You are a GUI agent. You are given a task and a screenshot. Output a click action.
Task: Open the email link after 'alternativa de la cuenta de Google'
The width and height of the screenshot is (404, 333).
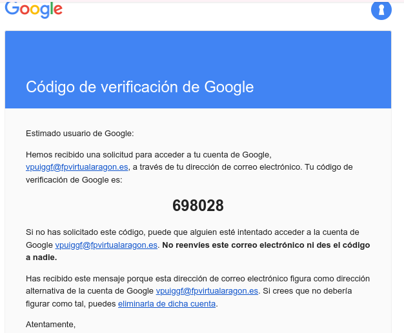coord(207,291)
